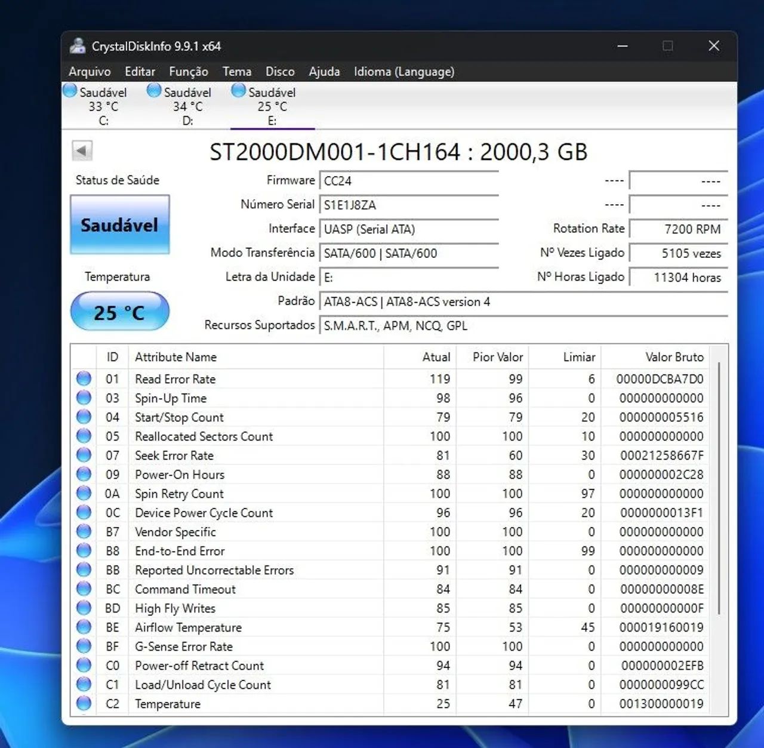Click raw value 00000DCBA7D0
This screenshot has width=764, height=748.
pyautogui.click(x=660, y=379)
